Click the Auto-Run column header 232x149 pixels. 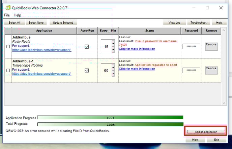click(x=87, y=31)
